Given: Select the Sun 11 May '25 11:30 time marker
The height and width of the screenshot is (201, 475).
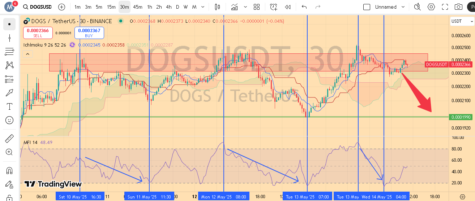Looking at the screenshot, I should click(x=149, y=197).
